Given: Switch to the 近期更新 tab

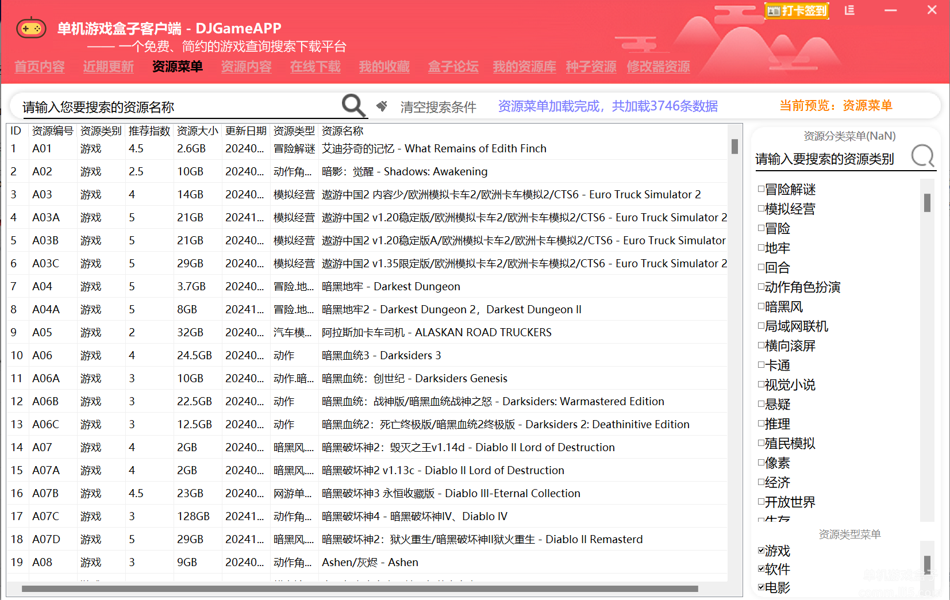Looking at the screenshot, I should point(108,67).
